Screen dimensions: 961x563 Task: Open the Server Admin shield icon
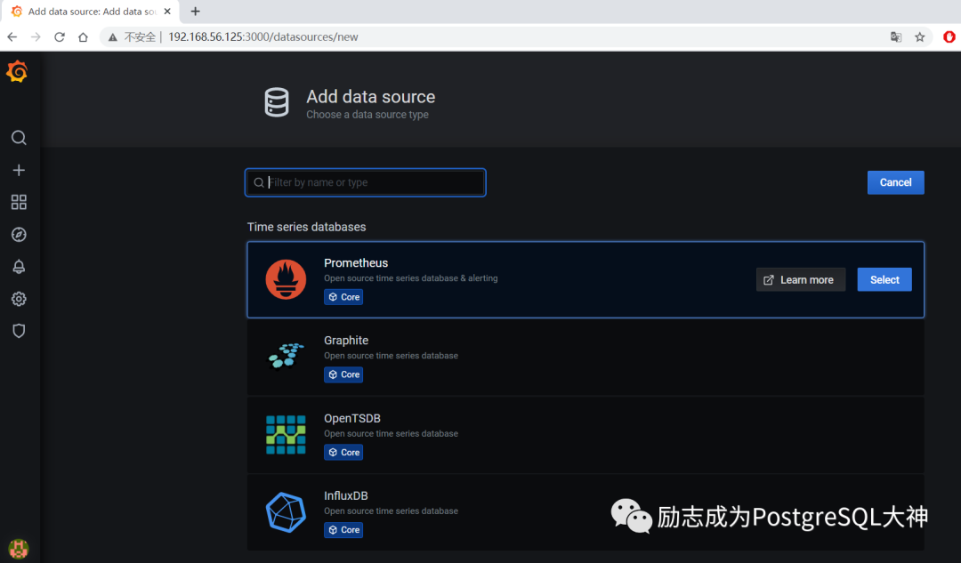pyautogui.click(x=19, y=331)
